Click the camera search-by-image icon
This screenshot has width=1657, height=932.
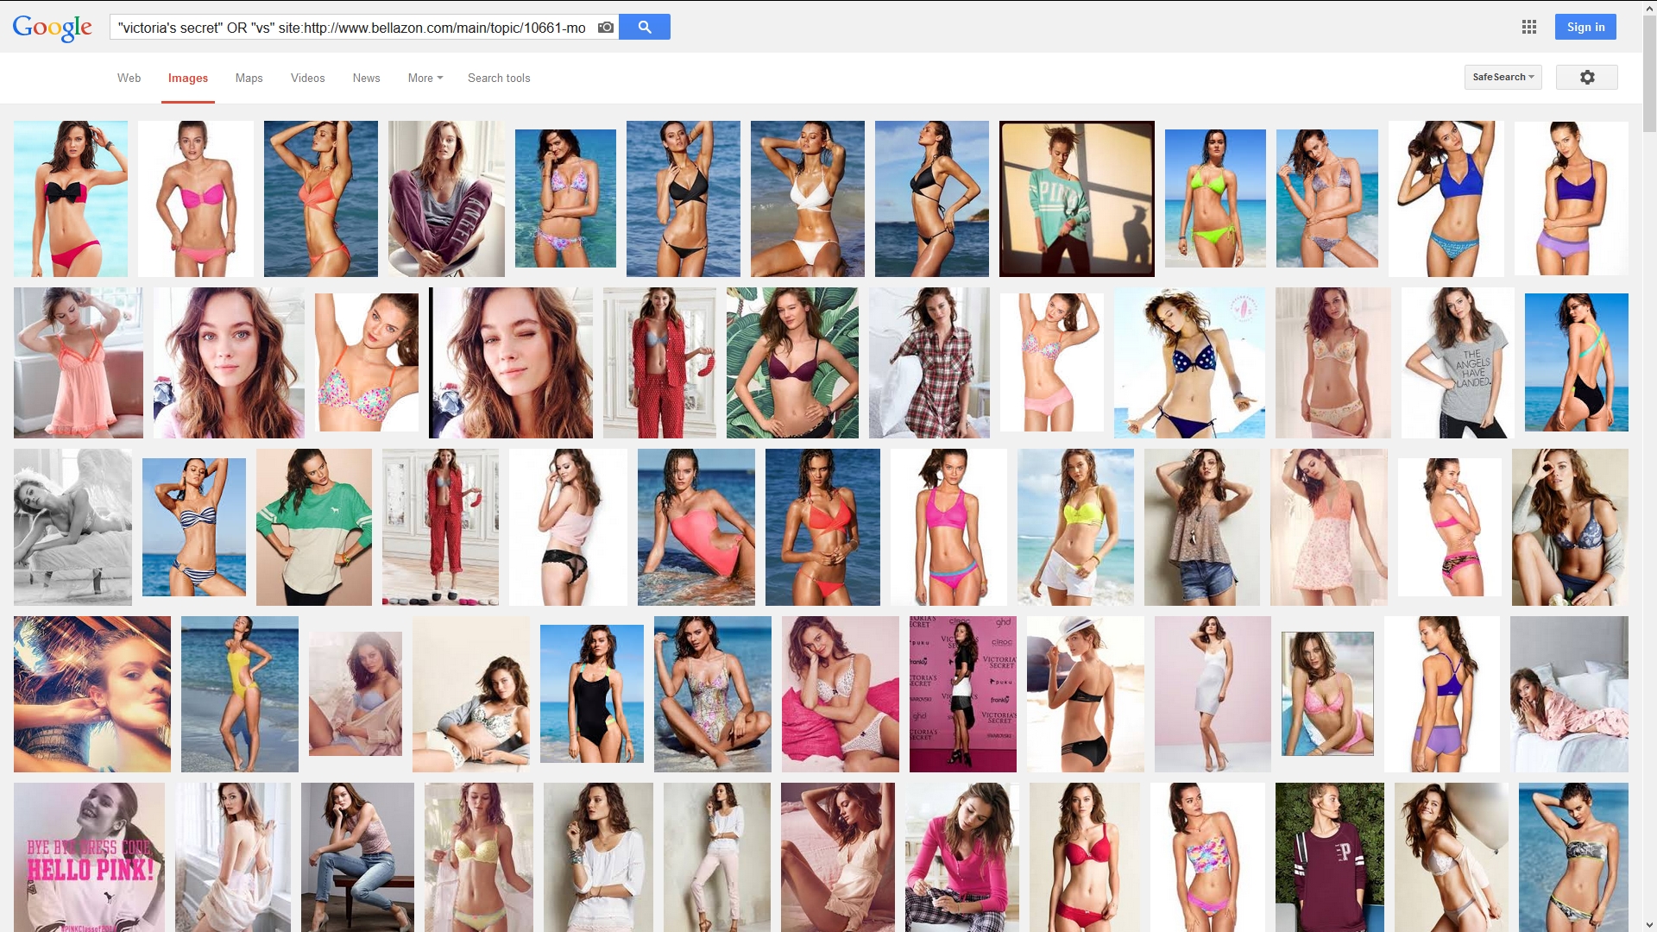pyautogui.click(x=606, y=28)
